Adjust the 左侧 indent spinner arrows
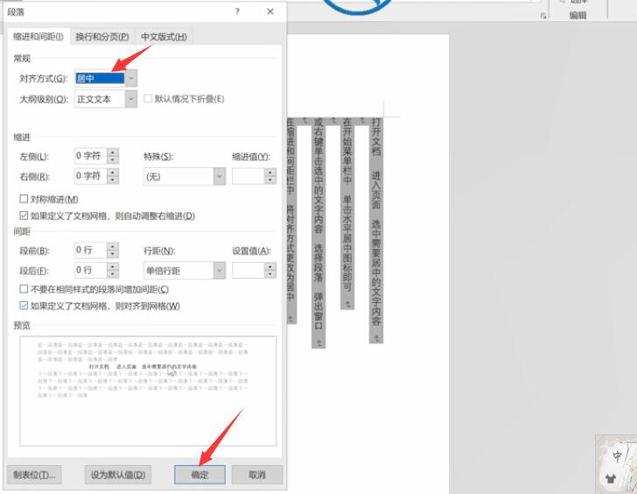Viewport: 637px width, 494px height. coord(113,156)
